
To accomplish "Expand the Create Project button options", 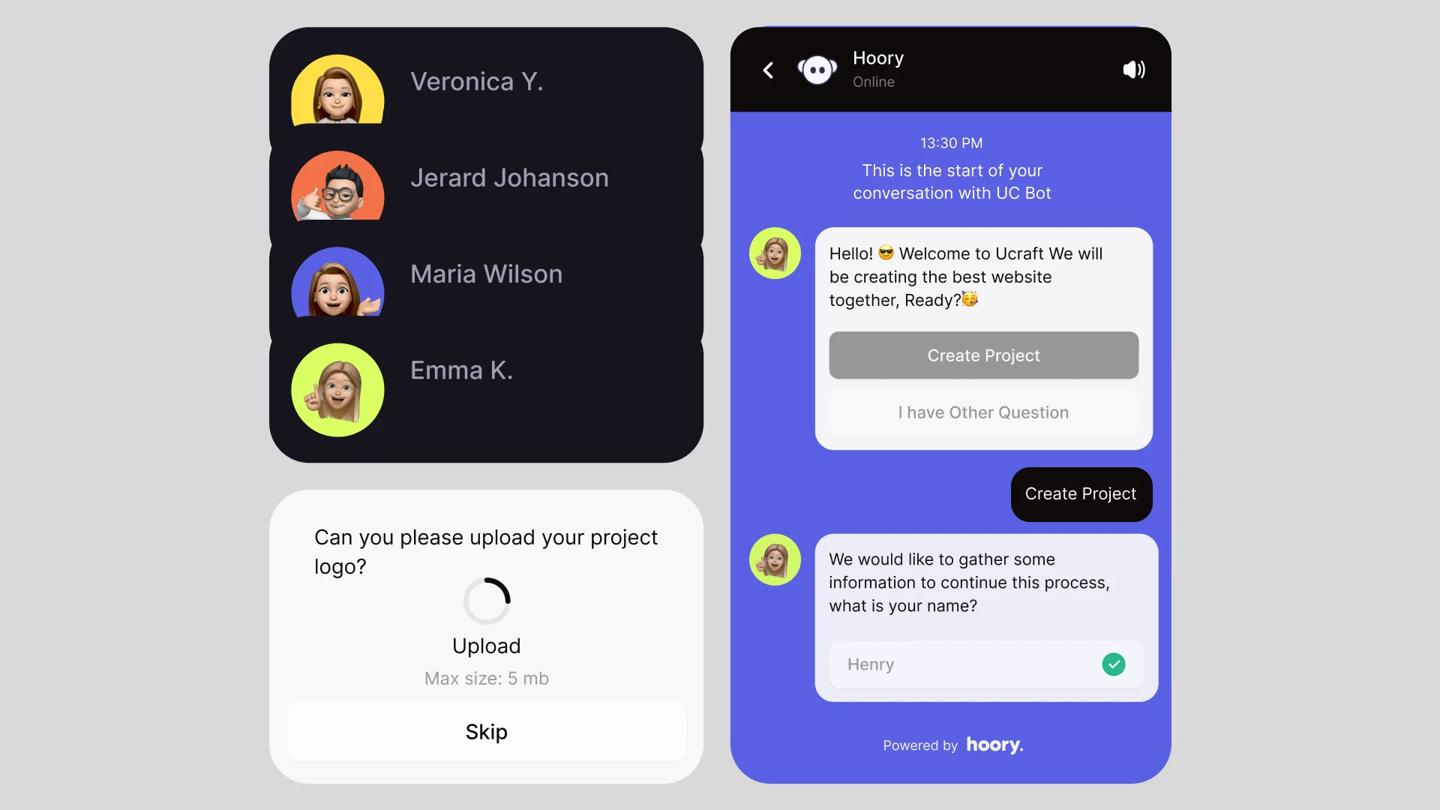I will [983, 355].
